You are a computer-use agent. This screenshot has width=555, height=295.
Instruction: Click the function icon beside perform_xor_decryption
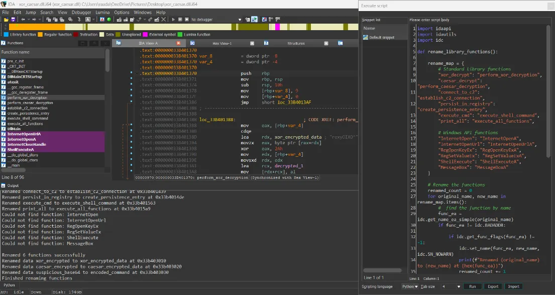point(4,97)
